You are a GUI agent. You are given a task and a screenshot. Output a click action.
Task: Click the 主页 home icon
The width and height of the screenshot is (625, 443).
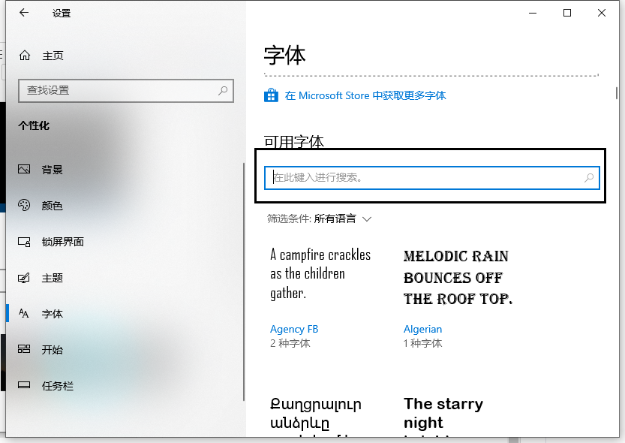point(26,55)
